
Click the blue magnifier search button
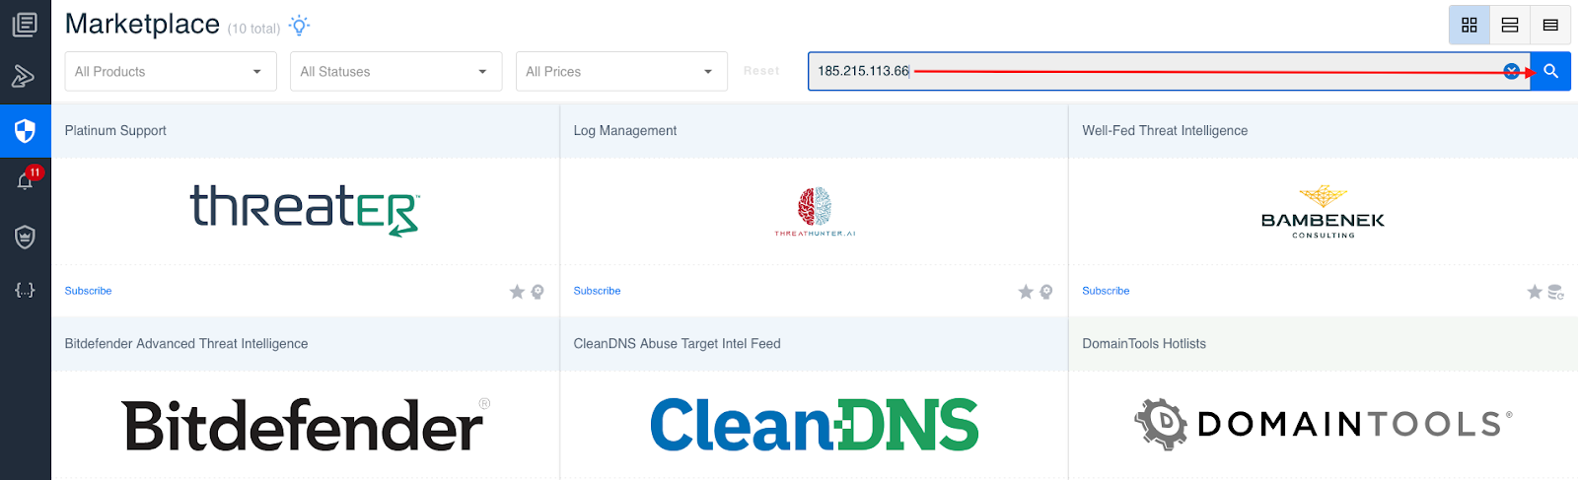pyautogui.click(x=1550, y=71)
